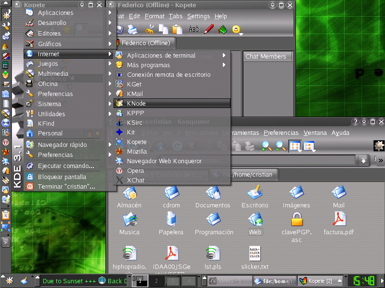Switch to tree view in Konqueror toolbar
The width and height of the screenshot is (385, 288).
(309, 146)
